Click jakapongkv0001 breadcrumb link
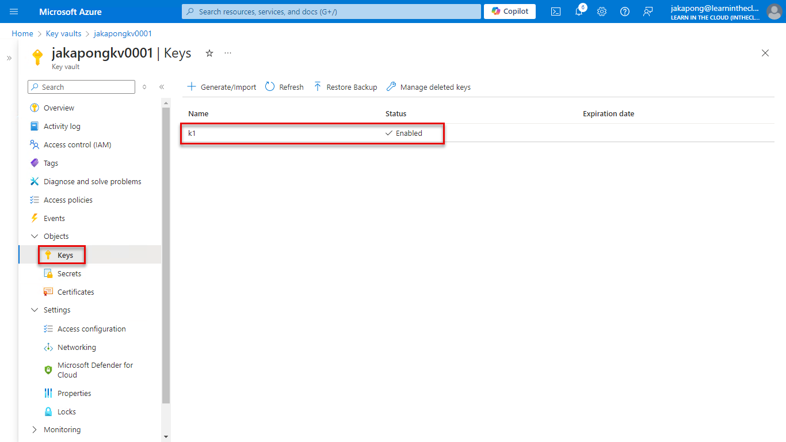786x442 pixels. point(123,33)
